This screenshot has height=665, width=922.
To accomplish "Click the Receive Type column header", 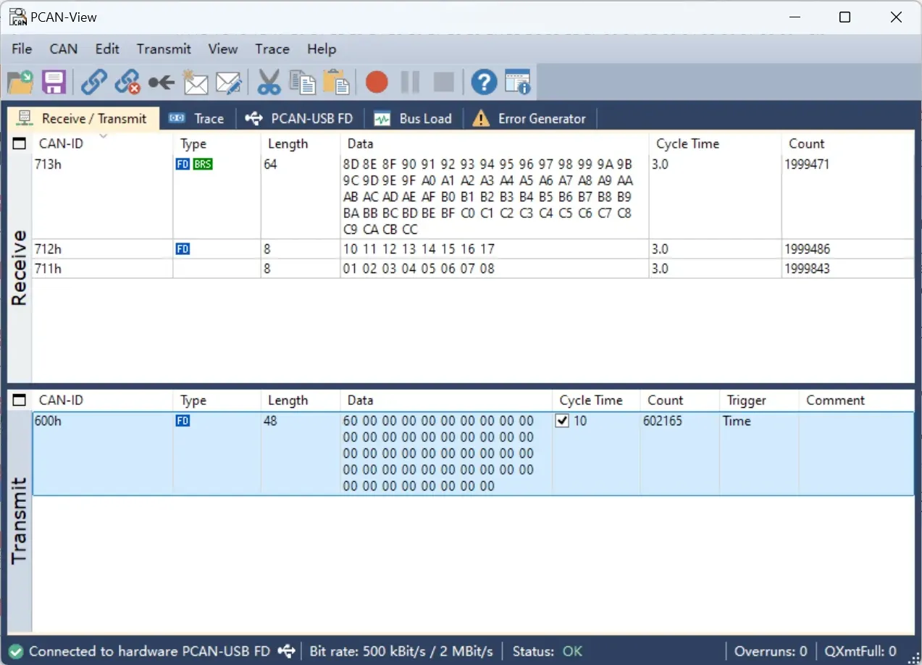I will click(217, 143).
